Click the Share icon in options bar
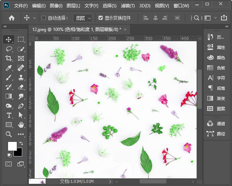Image resolution: width=232 pixels, height=186 pixels. click(x=224, y=18)
